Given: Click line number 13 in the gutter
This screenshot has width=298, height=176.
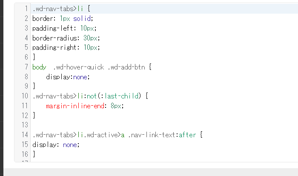Looking at the screenshot, I should [25, 125].
